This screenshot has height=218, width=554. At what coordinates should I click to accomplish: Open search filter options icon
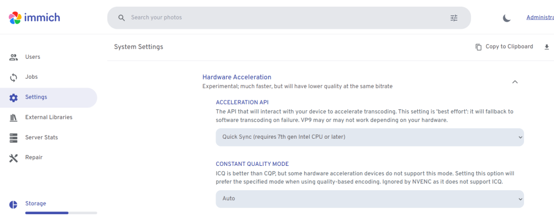(454, 18)
